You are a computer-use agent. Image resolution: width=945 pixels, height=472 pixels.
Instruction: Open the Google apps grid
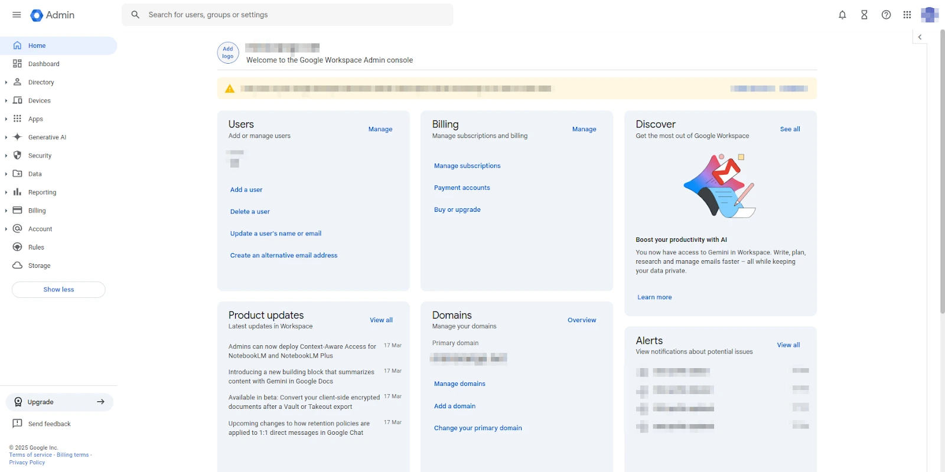(907, 15)
